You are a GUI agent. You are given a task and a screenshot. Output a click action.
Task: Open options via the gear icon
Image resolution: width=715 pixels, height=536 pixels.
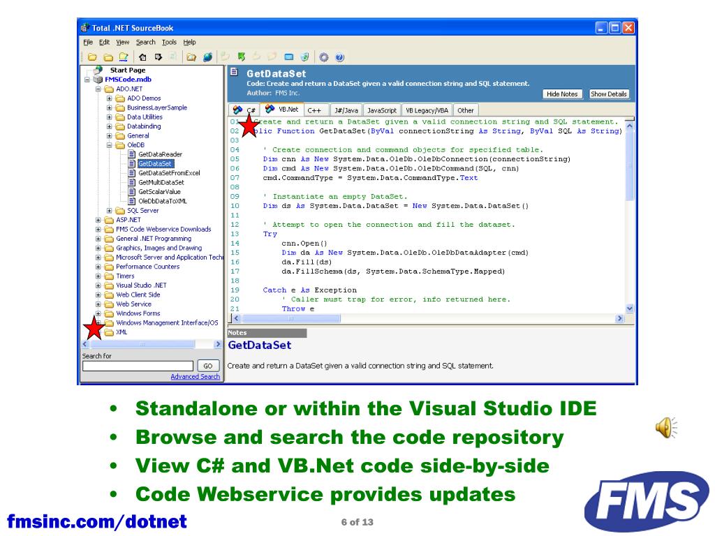pyautogui.click(x=324, y=57)
